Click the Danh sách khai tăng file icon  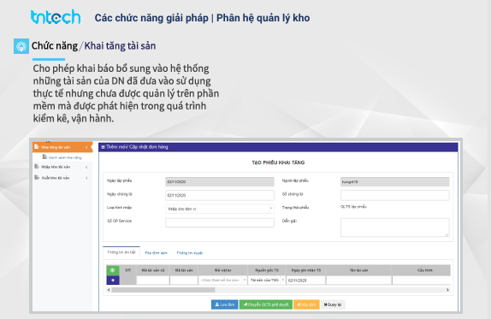(x=44, y=157)
